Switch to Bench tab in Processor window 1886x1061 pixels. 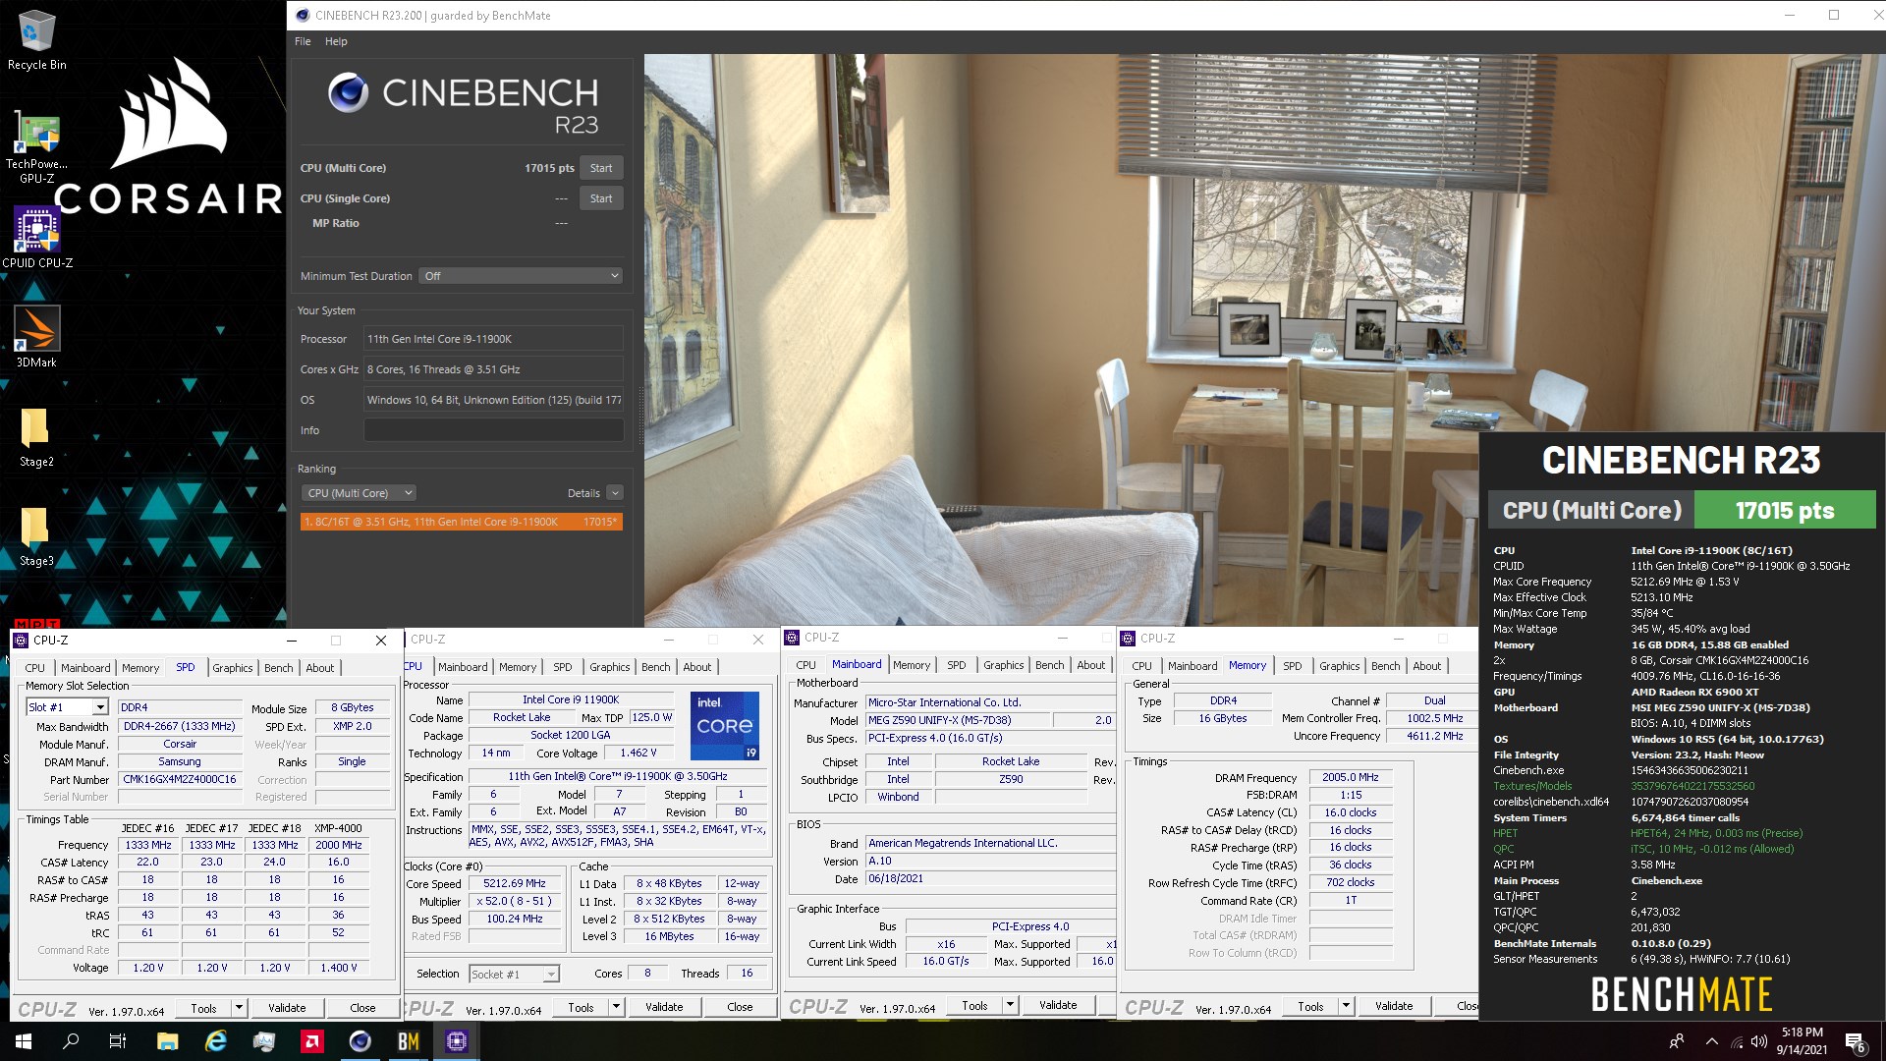coord(656,667)
